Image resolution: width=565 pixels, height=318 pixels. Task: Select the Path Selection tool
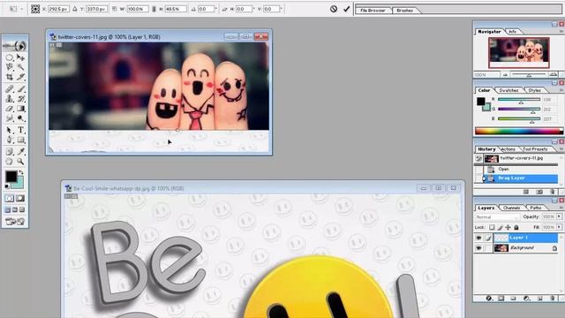coord(10,130)
